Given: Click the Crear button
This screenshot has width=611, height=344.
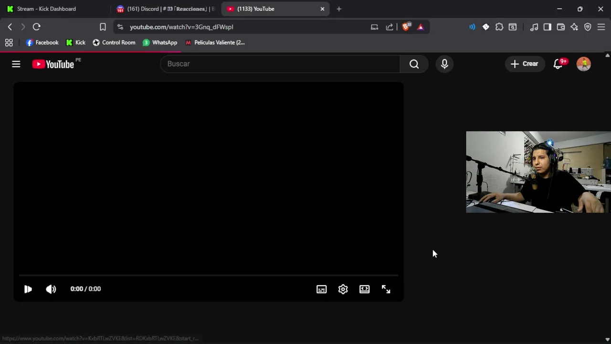Looking at the screenshot, I should [x=525, y=64].
